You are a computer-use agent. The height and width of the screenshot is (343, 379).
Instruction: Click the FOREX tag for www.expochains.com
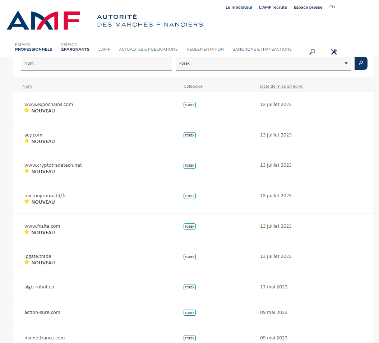point(190,105)
